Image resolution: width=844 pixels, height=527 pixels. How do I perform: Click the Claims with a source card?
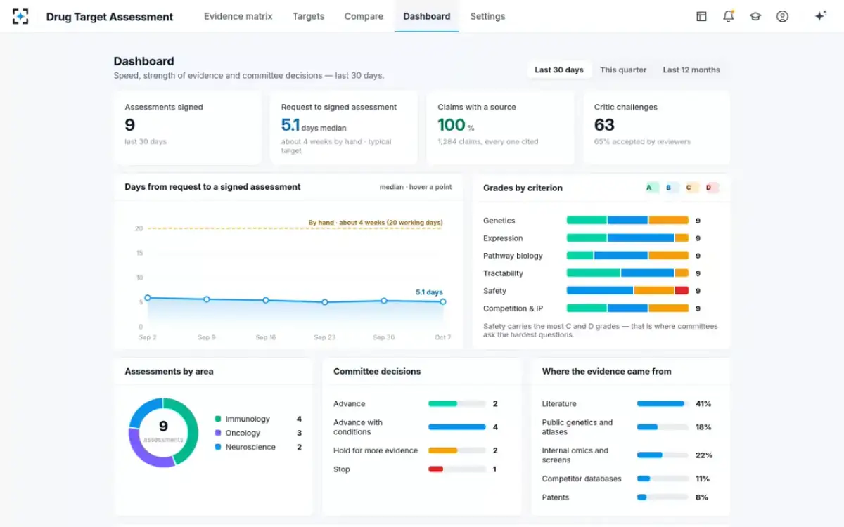tap(500, 128)
